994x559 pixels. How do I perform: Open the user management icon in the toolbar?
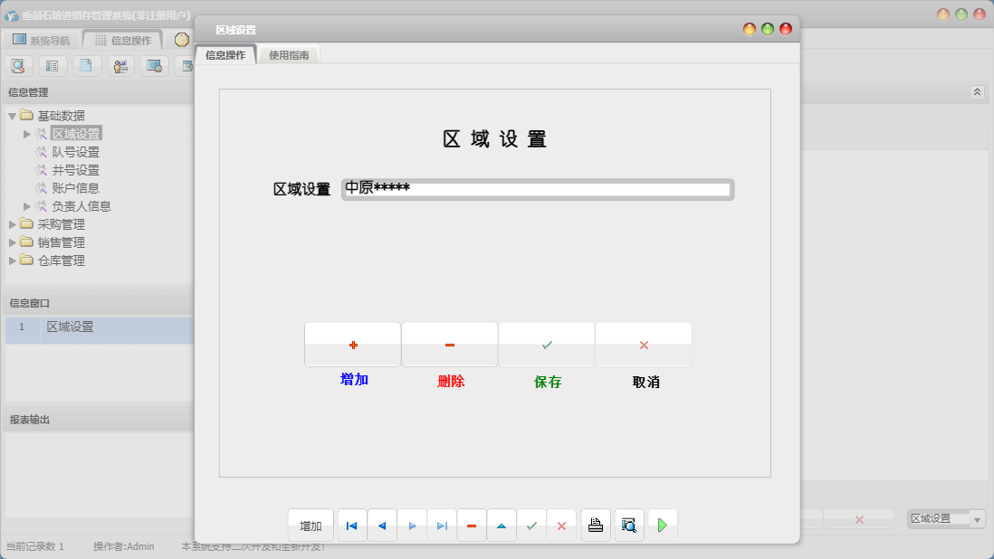coord(120,66)
